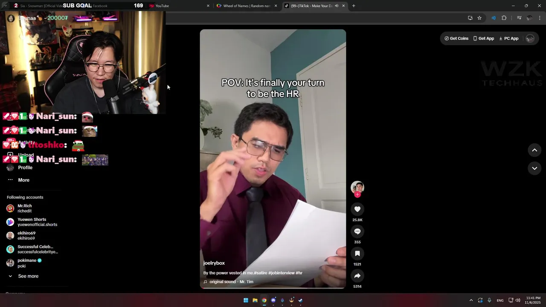Image resolution: width=546 pixels, height=307 pixels.
Task: Bookmark this page with star icon
Action: click(479, 18)
